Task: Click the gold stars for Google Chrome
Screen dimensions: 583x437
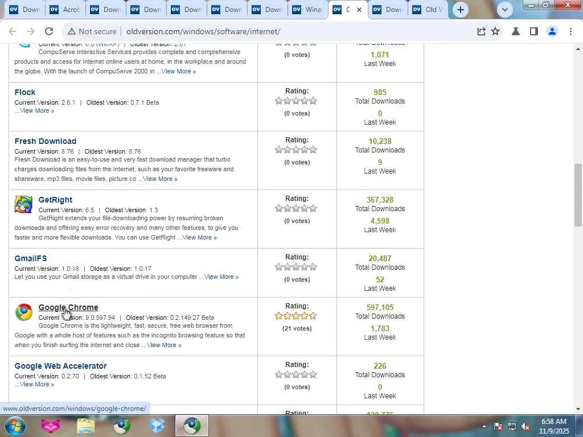Action: (296, 316)
